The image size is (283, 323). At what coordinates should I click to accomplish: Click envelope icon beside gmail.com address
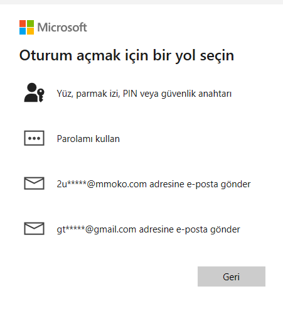34,229
